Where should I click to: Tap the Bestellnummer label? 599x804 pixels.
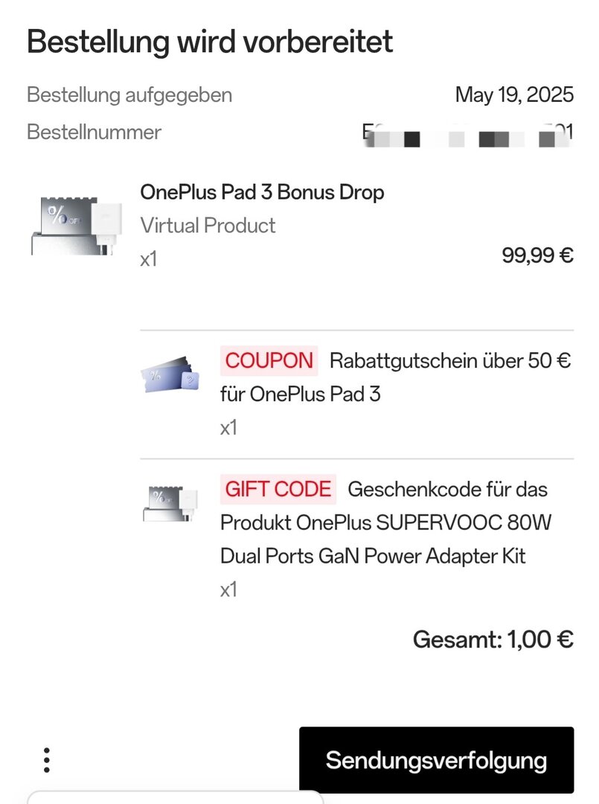pyautogui.click(x=94, y=132)
